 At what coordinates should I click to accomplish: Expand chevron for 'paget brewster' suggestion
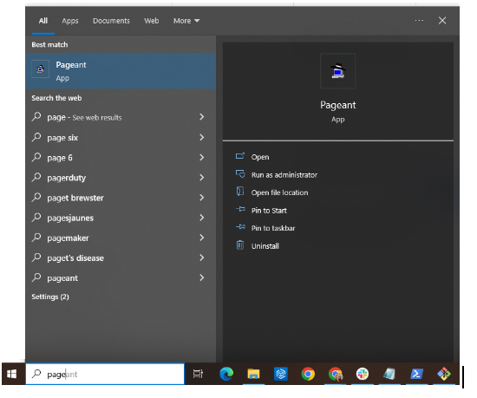point(202,198)
